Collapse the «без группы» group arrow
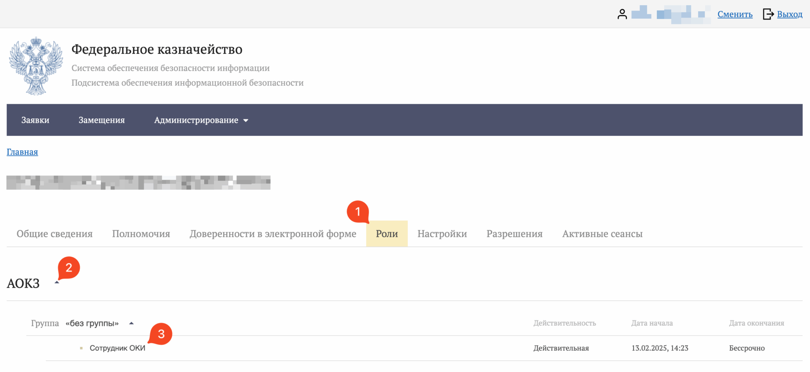This screenshot has width=810, height=372. pyautogui.click(x=131, y=323)
